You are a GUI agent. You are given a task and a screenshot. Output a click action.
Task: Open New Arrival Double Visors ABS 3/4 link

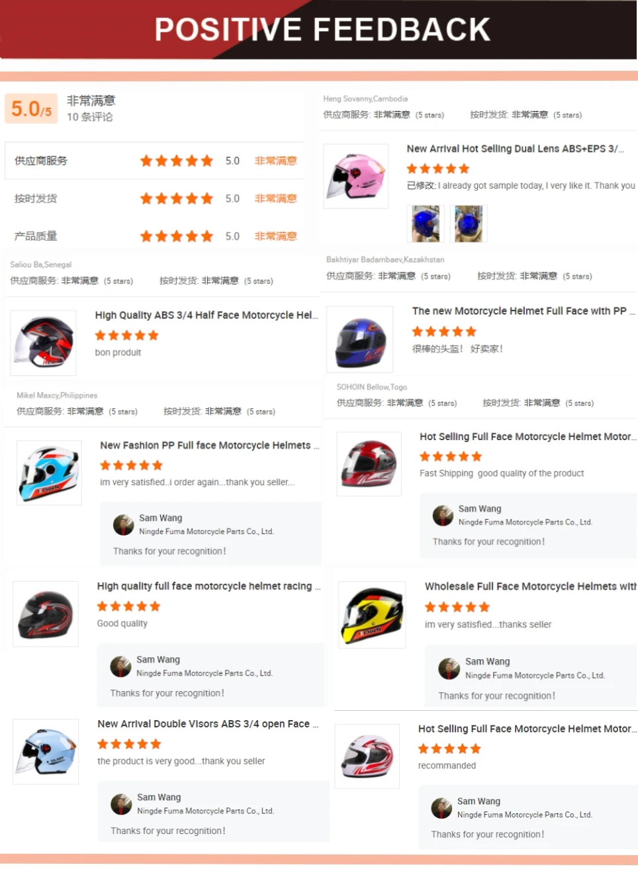(x=208, y=724)
